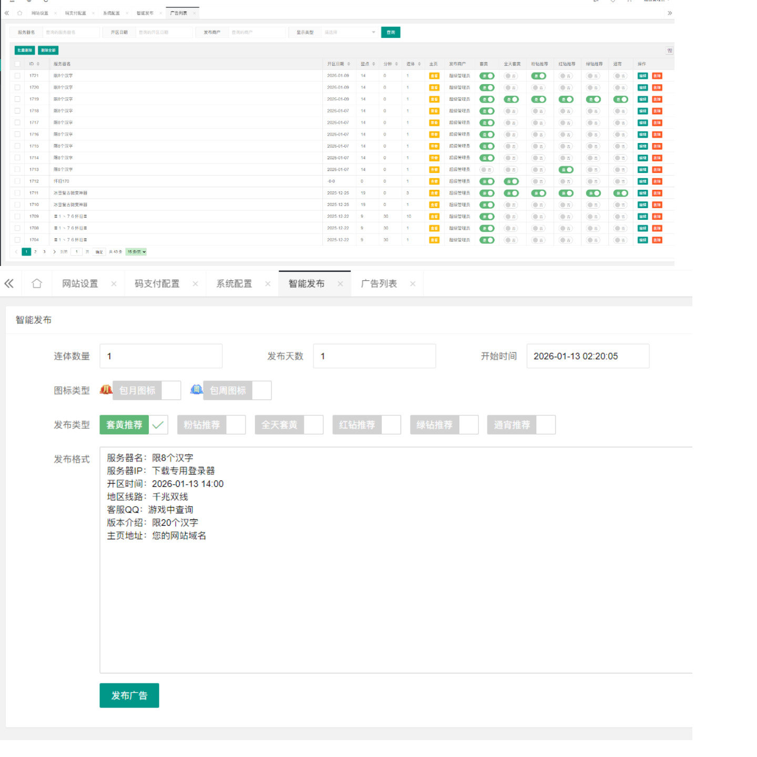The image size is (757, 757).
Task: Click the building icon beside 包月图标
Action: click(106, 390)
